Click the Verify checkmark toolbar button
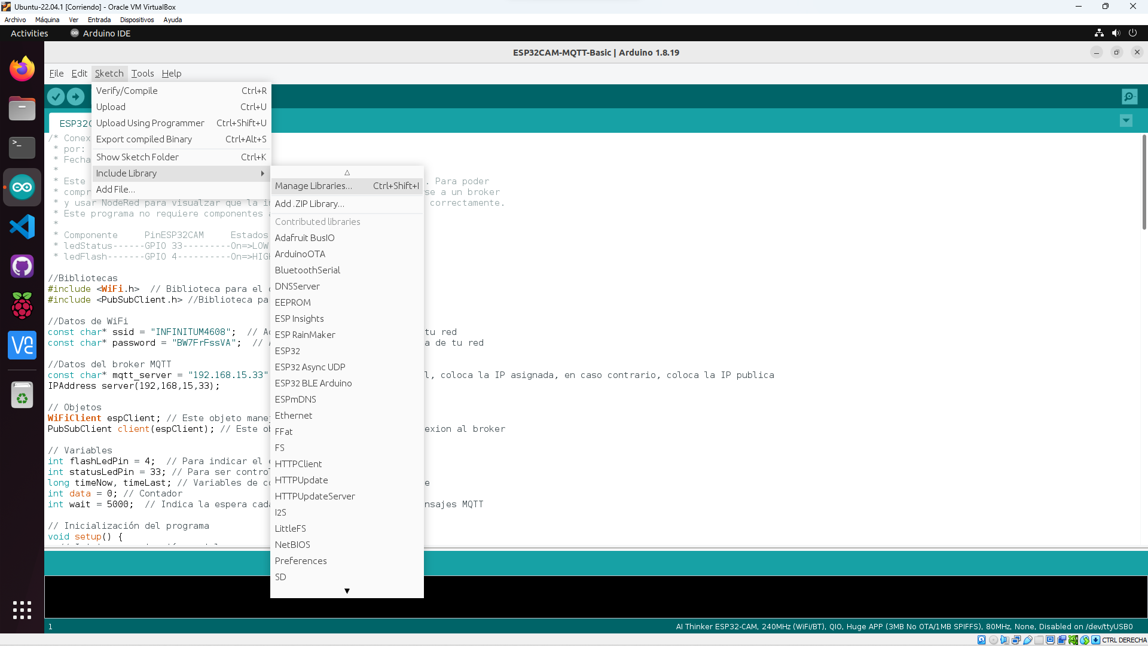The height and width of the screenshot is (646, 1148). pyautogui.click(x=56, y=96)
